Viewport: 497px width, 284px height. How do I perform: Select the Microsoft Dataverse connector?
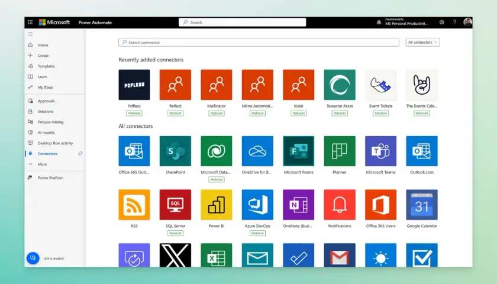pos(216,151)
